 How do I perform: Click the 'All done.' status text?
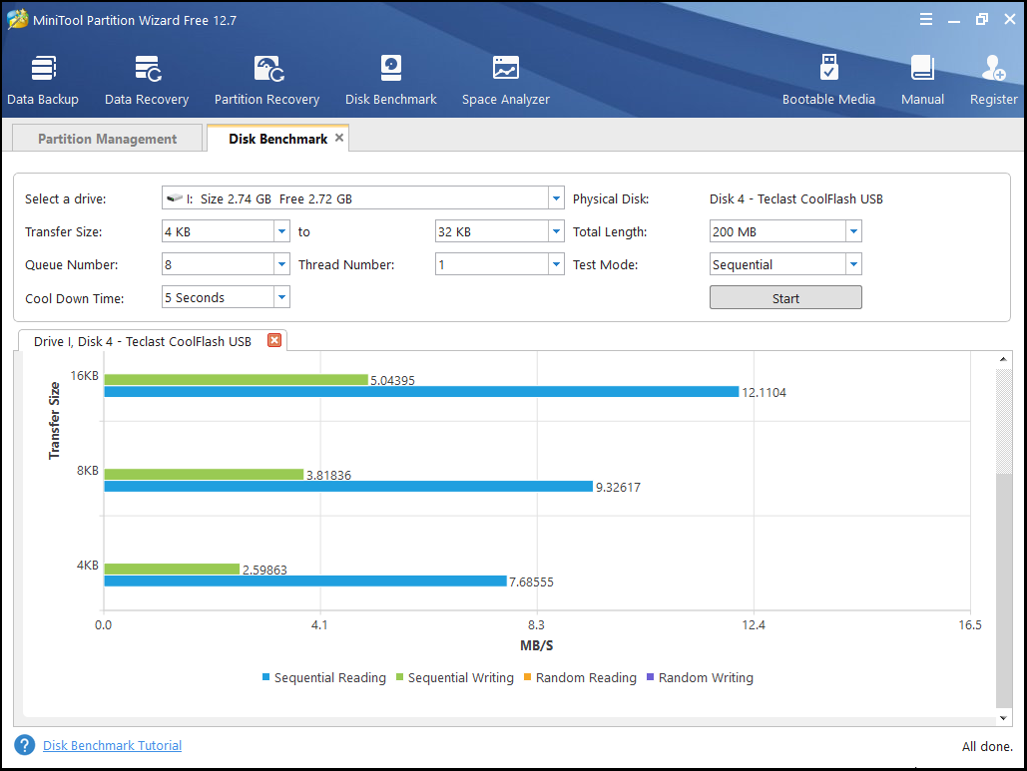[987, 746]
